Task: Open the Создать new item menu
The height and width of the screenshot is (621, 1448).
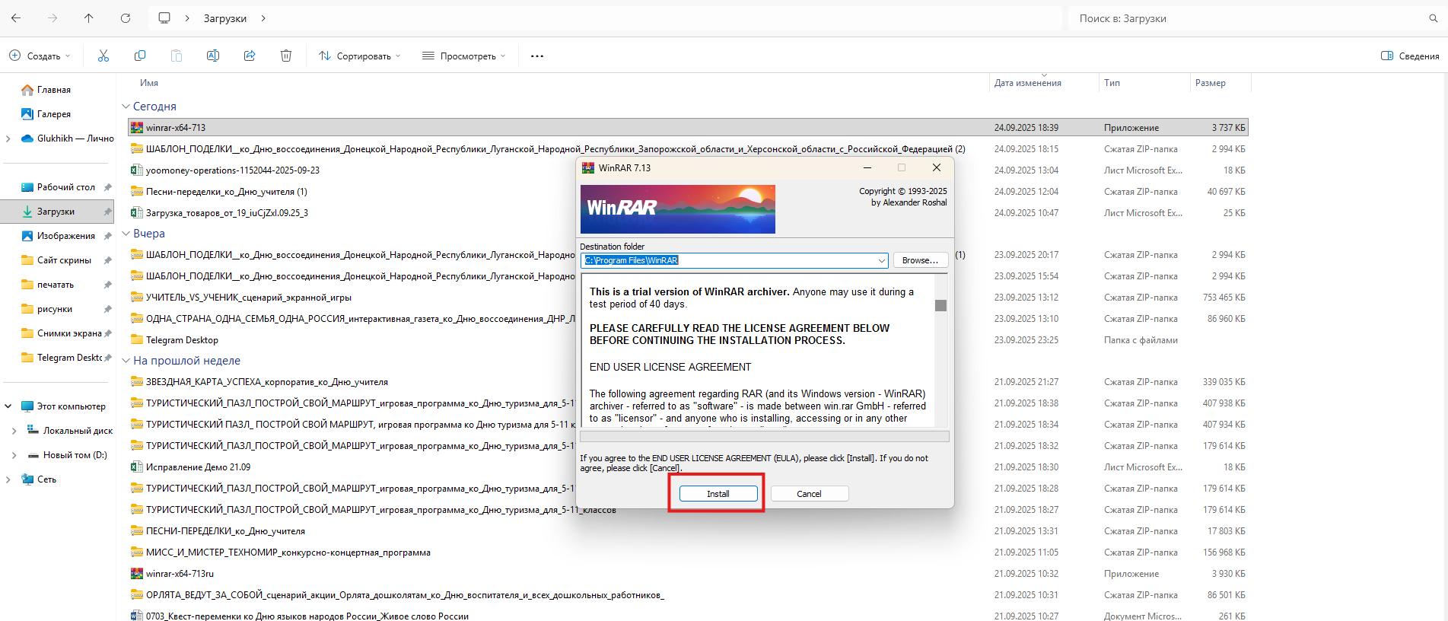Action: [40, 56]
